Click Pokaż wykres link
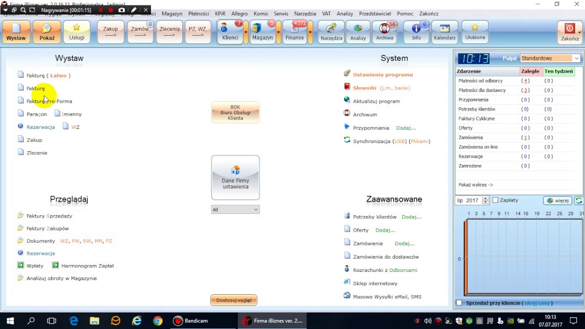 tap(476, 185)
